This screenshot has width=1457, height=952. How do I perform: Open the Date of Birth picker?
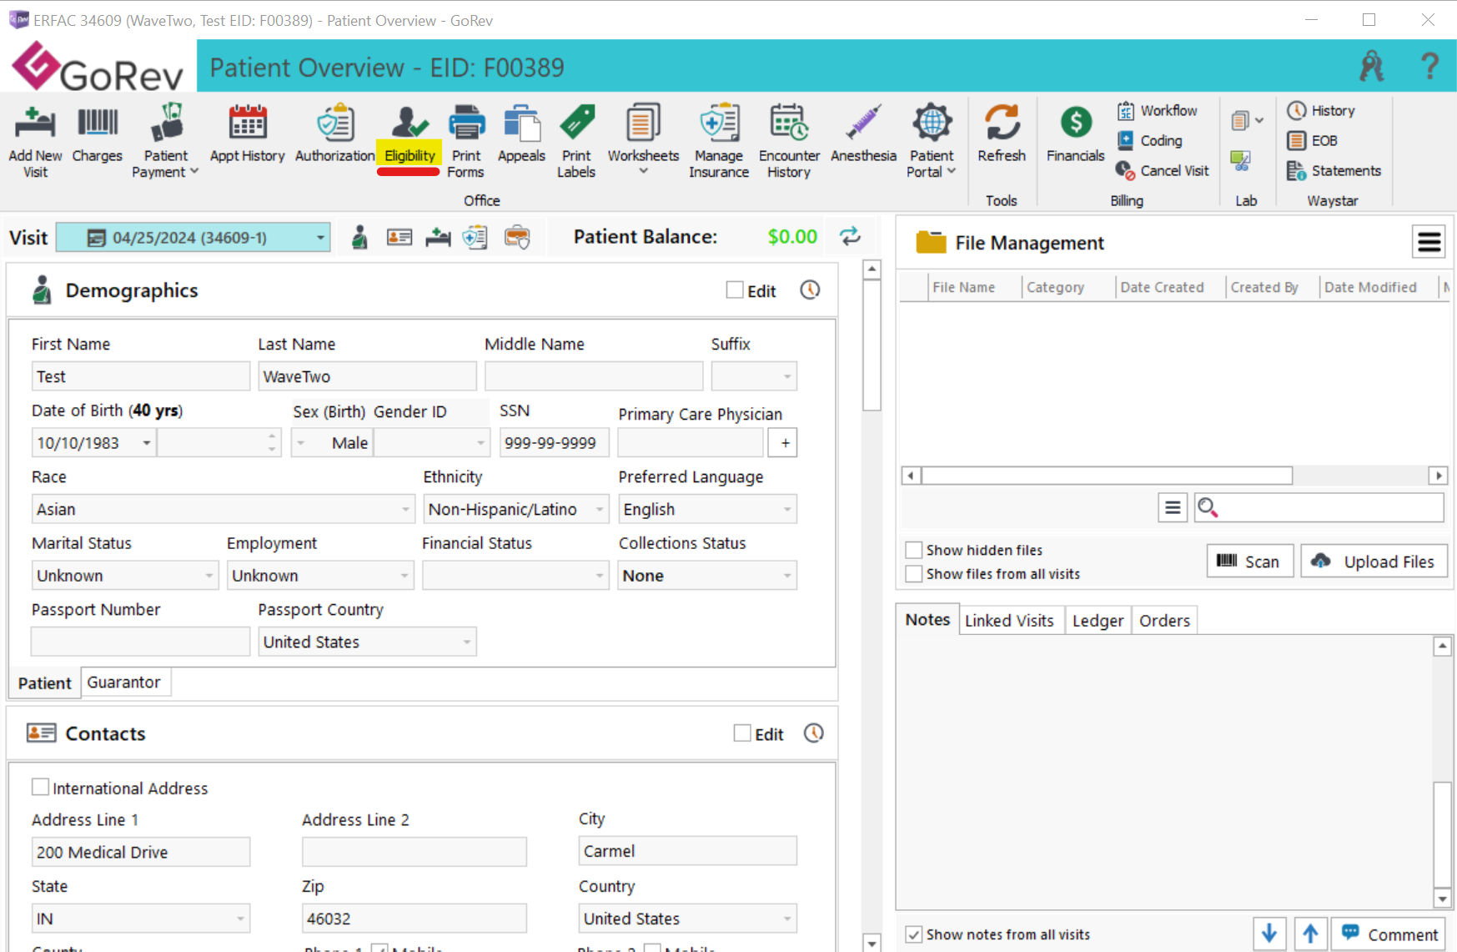(146, 442)
